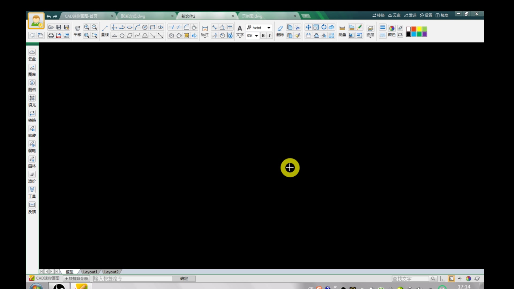The width and height of the screenshot is (514, 289).
Task: Switch to the Layout2 tab
Action: pyautogui.click(x=111, y=272)
